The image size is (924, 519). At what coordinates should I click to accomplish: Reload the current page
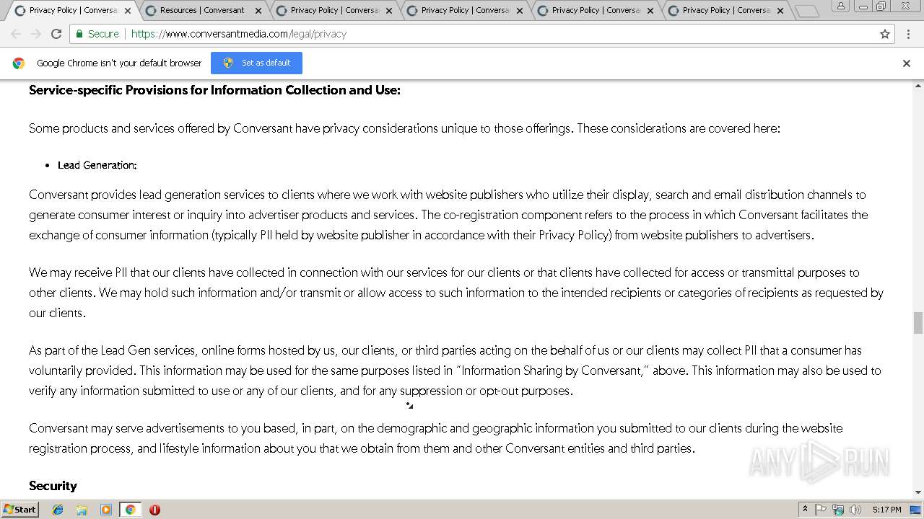[56, 34]
